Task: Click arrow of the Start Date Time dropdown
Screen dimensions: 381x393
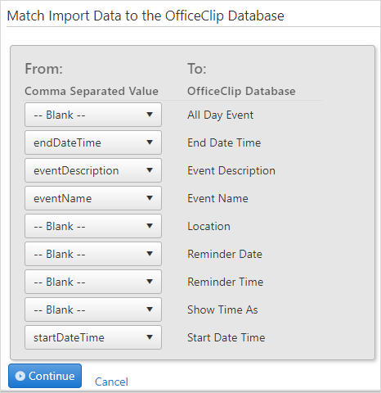Action: coord(150,337)
